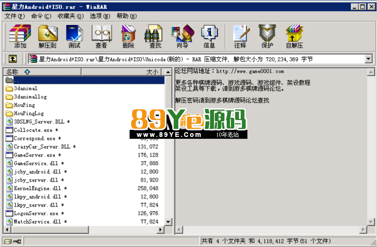Show archive Info (信息) icon
377x247 pixels.
pyautogui.click(x=209, y=37)
